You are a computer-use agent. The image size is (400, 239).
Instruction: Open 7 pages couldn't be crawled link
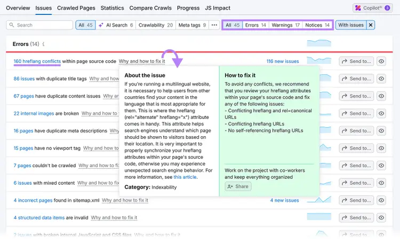(22, 166)
